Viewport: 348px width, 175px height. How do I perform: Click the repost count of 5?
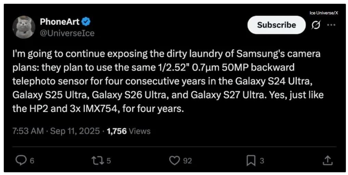pos(108,161)
